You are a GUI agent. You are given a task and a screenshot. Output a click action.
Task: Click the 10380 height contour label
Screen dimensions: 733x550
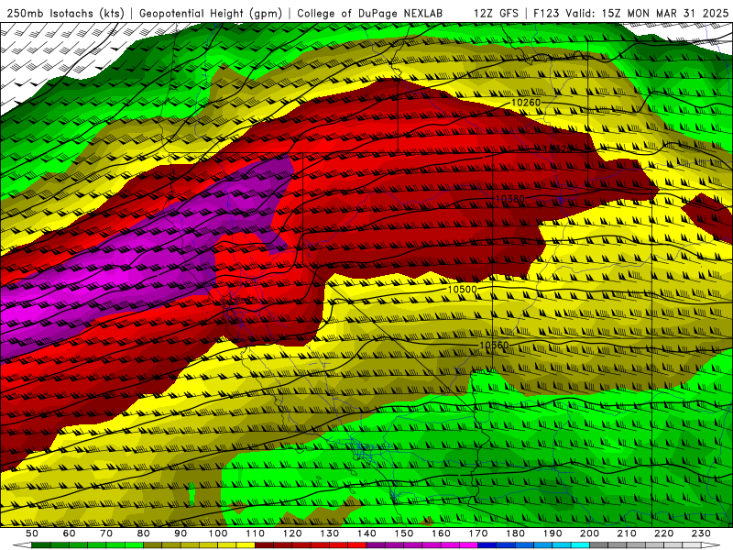point(510,199)
